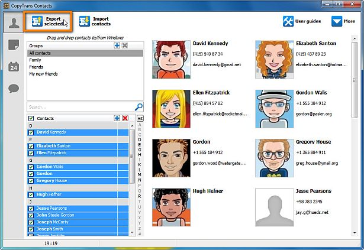Uncheck Hugh Hefner's checkbox
The image size is (364, 250).
click(31, 194)
